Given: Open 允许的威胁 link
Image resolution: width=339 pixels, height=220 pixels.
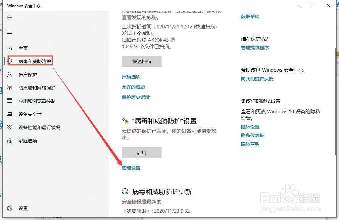Looking at the screenshot, I should click(133, 87).
